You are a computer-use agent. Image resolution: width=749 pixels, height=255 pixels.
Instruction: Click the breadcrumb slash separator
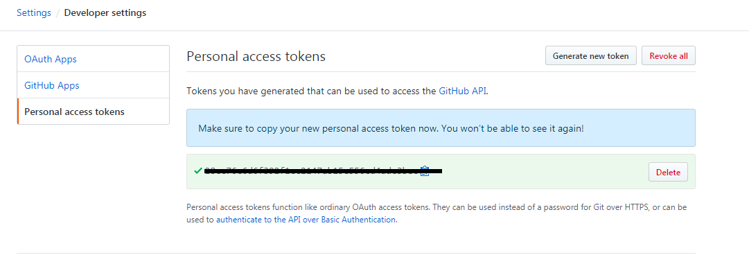click(58, 13)
